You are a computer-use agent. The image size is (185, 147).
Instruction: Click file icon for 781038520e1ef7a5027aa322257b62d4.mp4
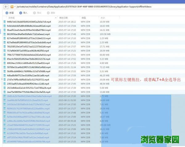click(5, 47)
